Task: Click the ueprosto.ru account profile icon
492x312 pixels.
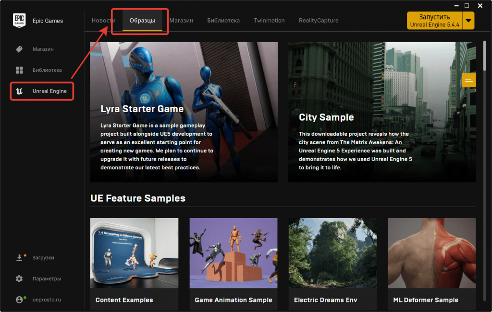Action: pos(19,299)
